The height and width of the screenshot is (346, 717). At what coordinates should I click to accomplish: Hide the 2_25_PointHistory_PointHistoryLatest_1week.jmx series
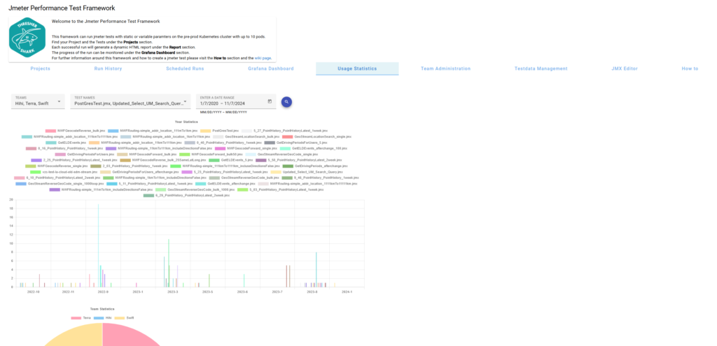[x=74, y=160]
